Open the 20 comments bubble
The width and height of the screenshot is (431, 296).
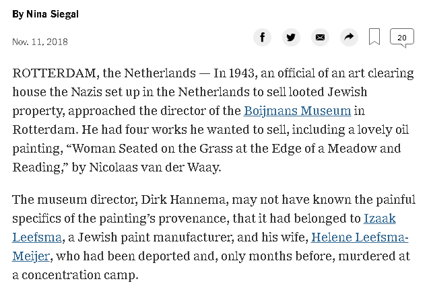click(x=402, y=38)
